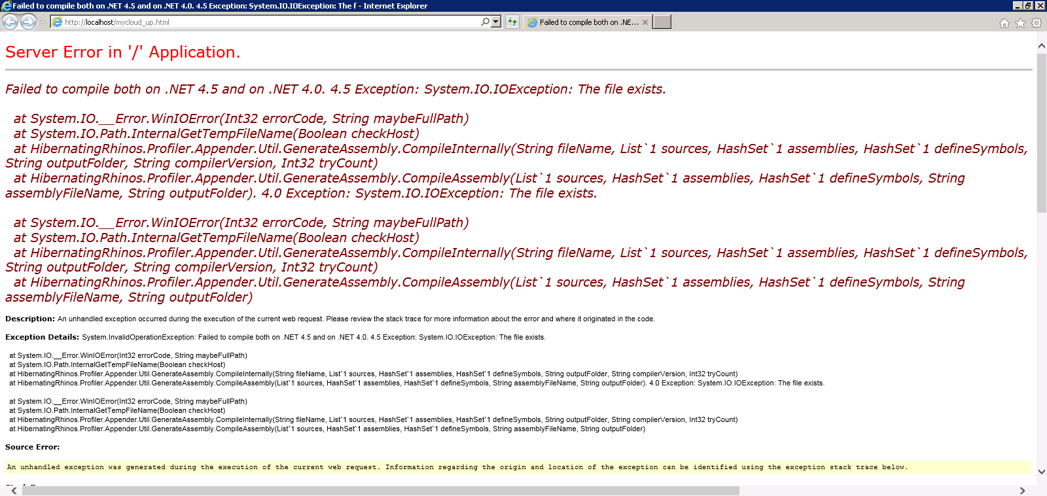Click the left arrow of horizontal scrollbar

[14, 491]
